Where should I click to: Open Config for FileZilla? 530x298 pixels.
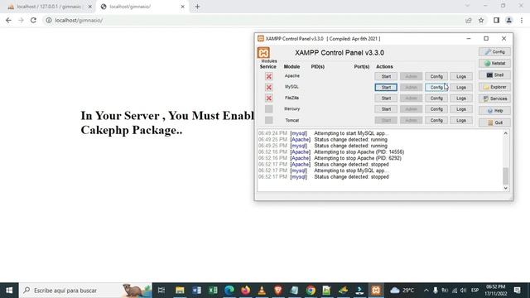436,99
